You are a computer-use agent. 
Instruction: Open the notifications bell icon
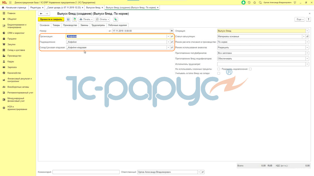(244, 2)
